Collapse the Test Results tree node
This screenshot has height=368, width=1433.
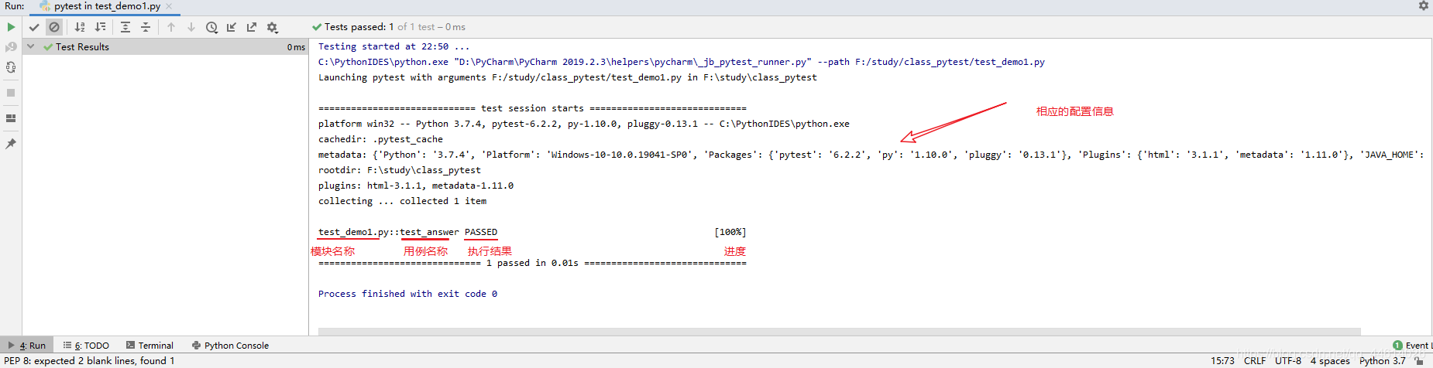click(x=31, y=47)
